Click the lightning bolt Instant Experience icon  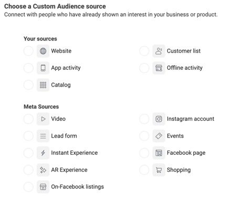43,153
